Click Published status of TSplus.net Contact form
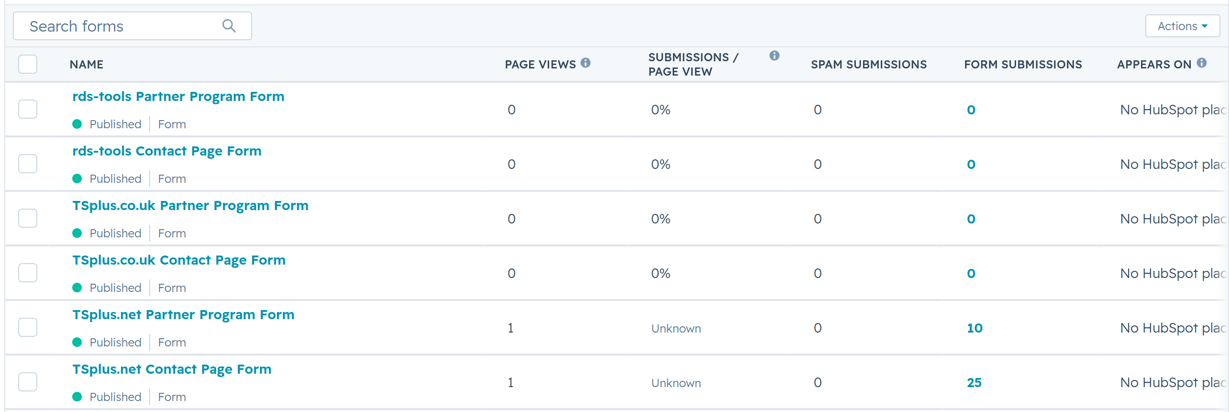Image resolution: width=1229 pixels, height=412 pixels. pyautogui.click(x=115, y=397)
